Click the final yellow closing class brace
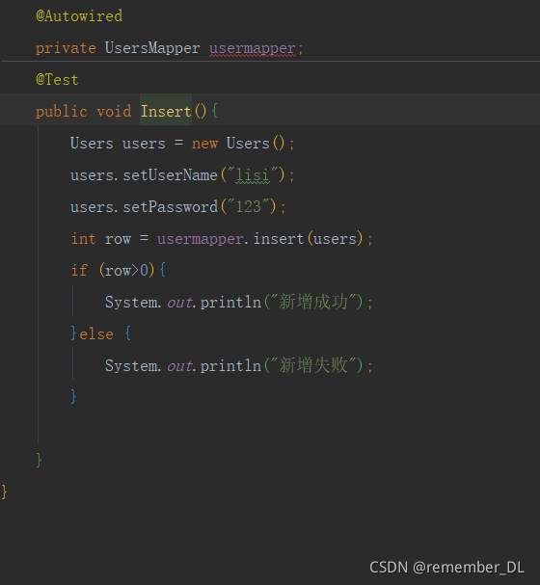 tap(4, 492)
